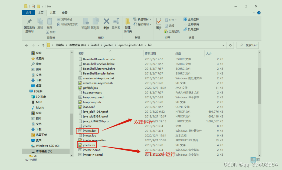Click the Edit ribbon icon
The height and width of the screenshot is (170, 282).
tap(169, 26)
